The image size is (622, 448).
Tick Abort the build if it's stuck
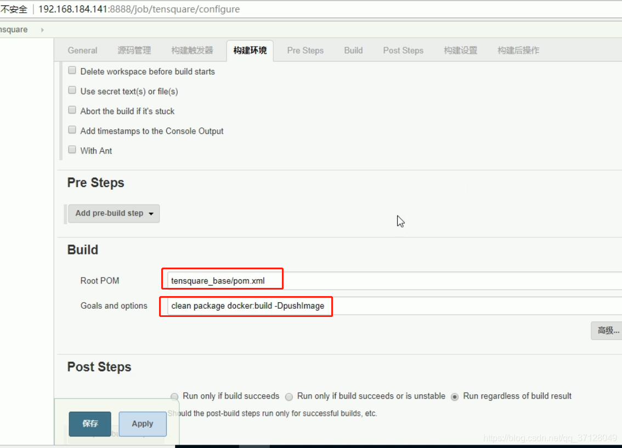[72, 110]
